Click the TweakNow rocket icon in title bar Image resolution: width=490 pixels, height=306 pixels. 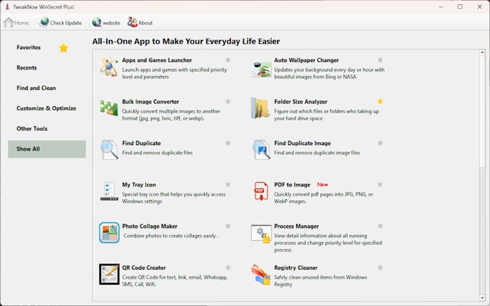(7, 7)
